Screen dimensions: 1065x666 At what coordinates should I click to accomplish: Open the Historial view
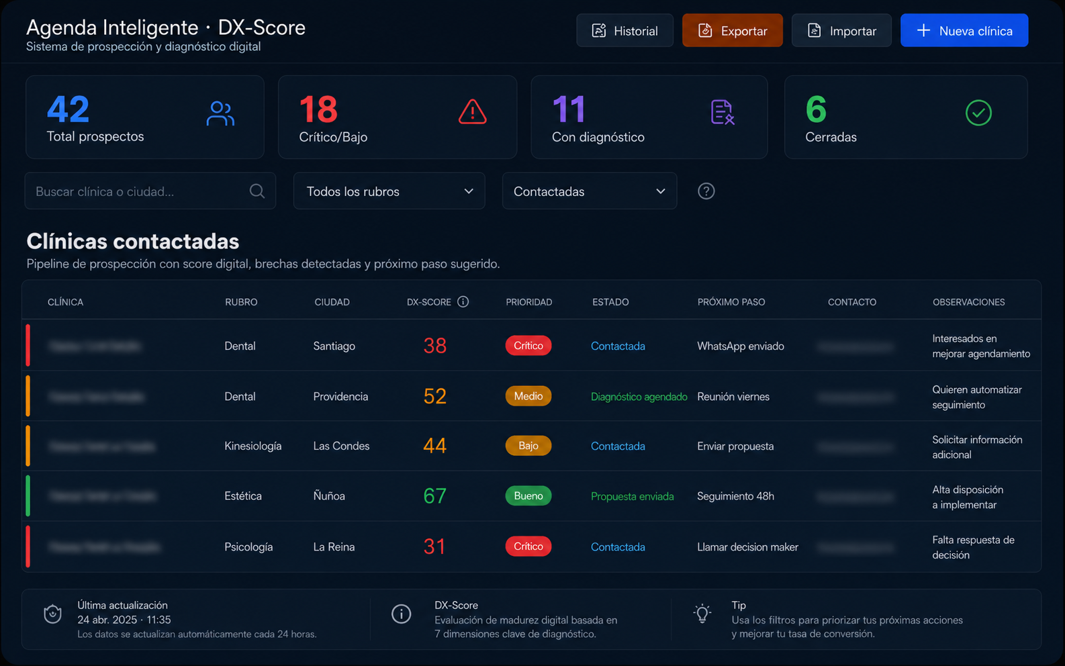coord(624,30)
